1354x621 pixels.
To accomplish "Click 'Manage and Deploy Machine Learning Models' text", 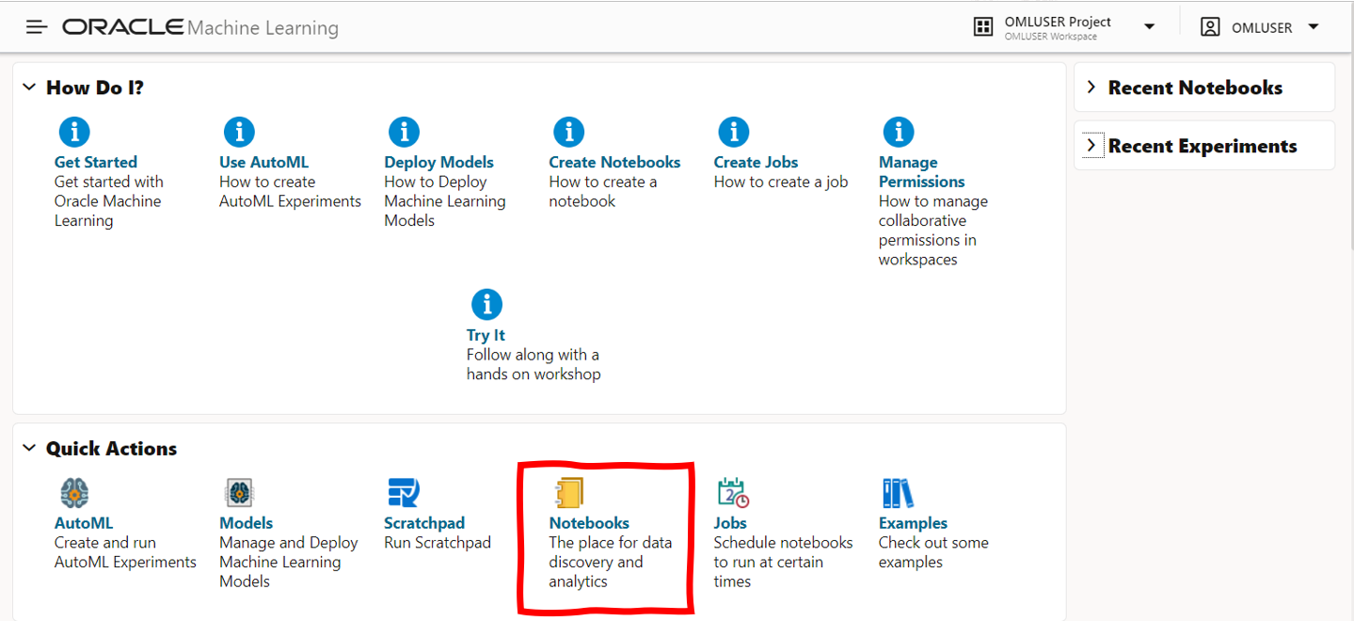I will (x=289, y=562).
